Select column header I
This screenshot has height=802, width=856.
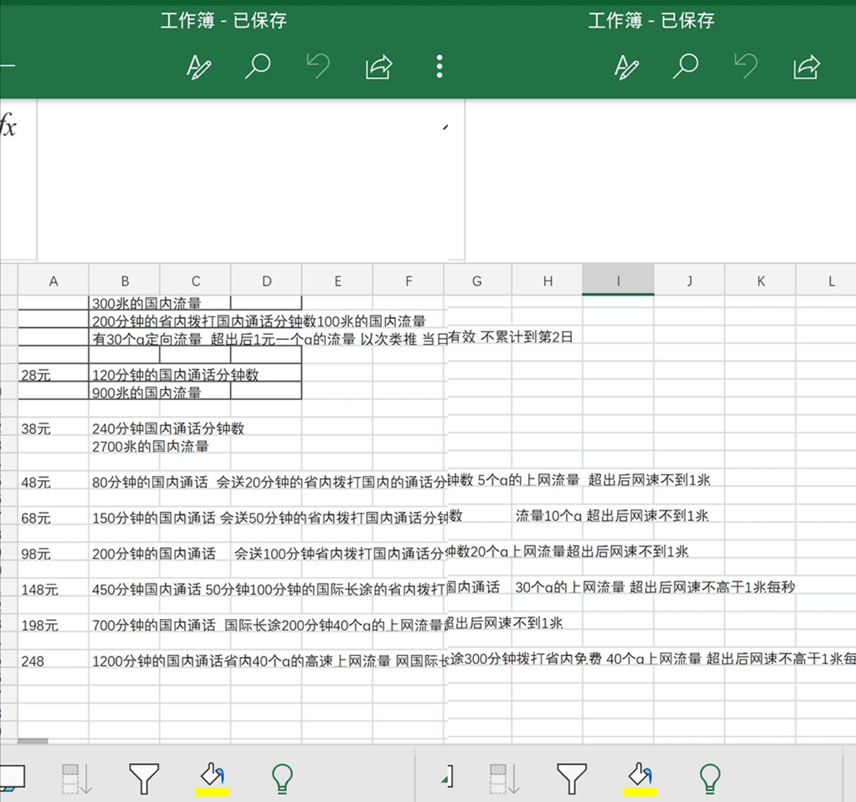coord(618,280)
